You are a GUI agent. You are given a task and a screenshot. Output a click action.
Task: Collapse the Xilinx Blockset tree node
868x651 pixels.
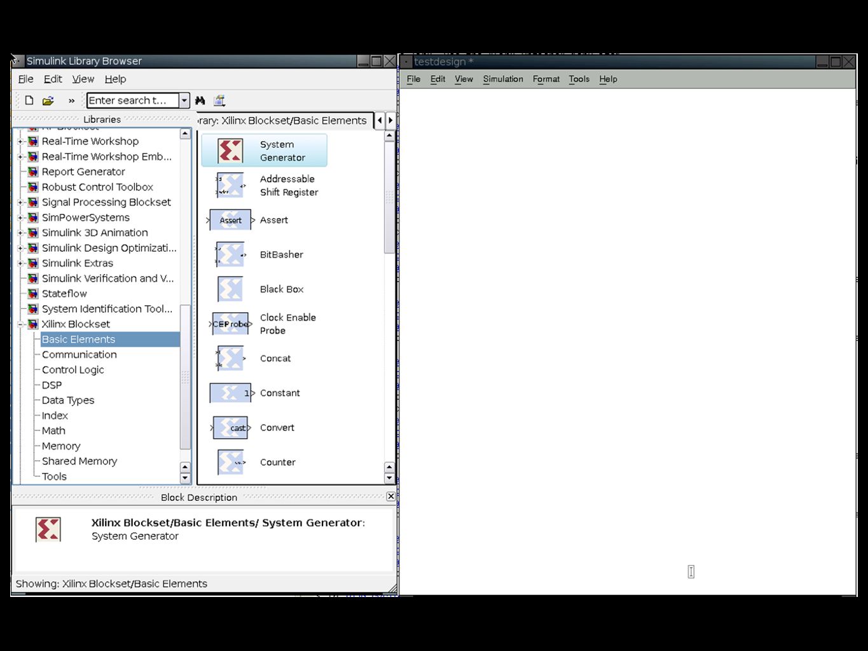(x=20, y=324)
